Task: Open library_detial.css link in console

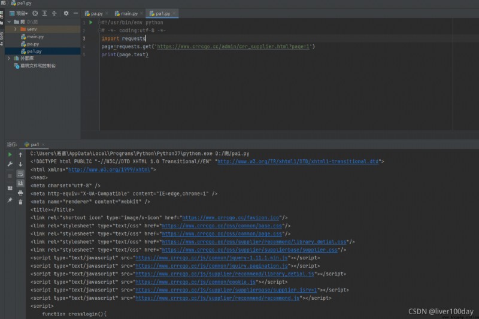Action: click(x=254, y=242)
